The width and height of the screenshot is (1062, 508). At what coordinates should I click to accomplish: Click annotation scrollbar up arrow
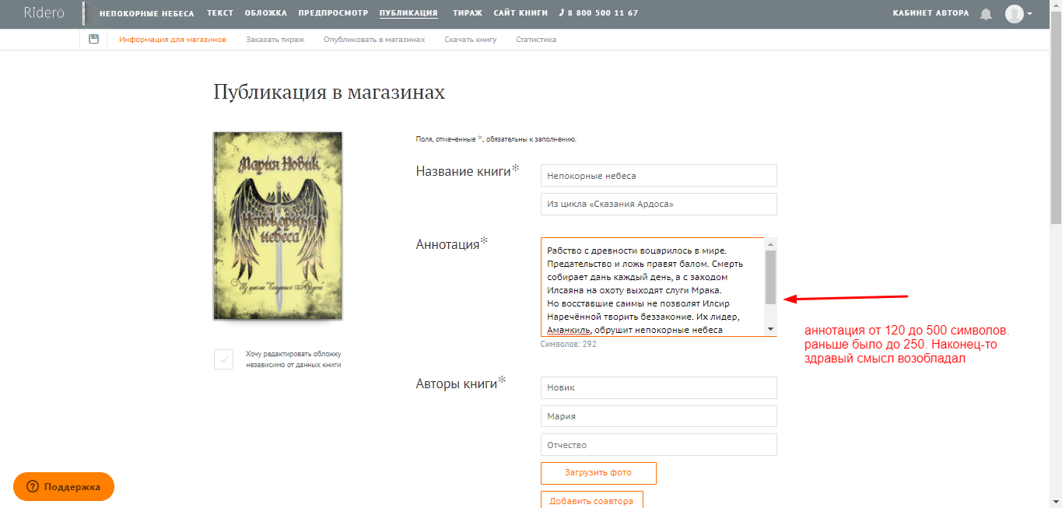[x=770, y=243]
